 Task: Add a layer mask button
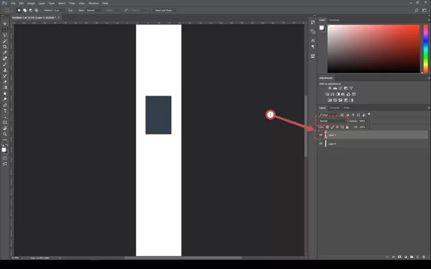400,257
